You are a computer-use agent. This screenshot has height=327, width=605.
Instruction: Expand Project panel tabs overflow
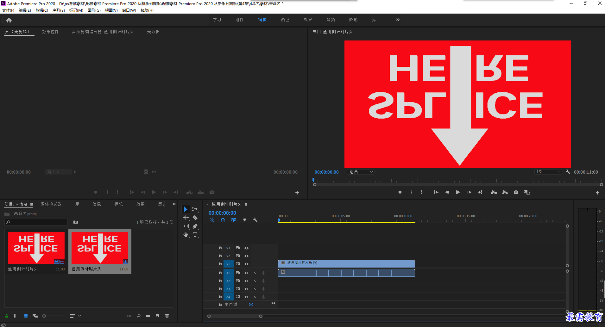click(x=174, y=204)
